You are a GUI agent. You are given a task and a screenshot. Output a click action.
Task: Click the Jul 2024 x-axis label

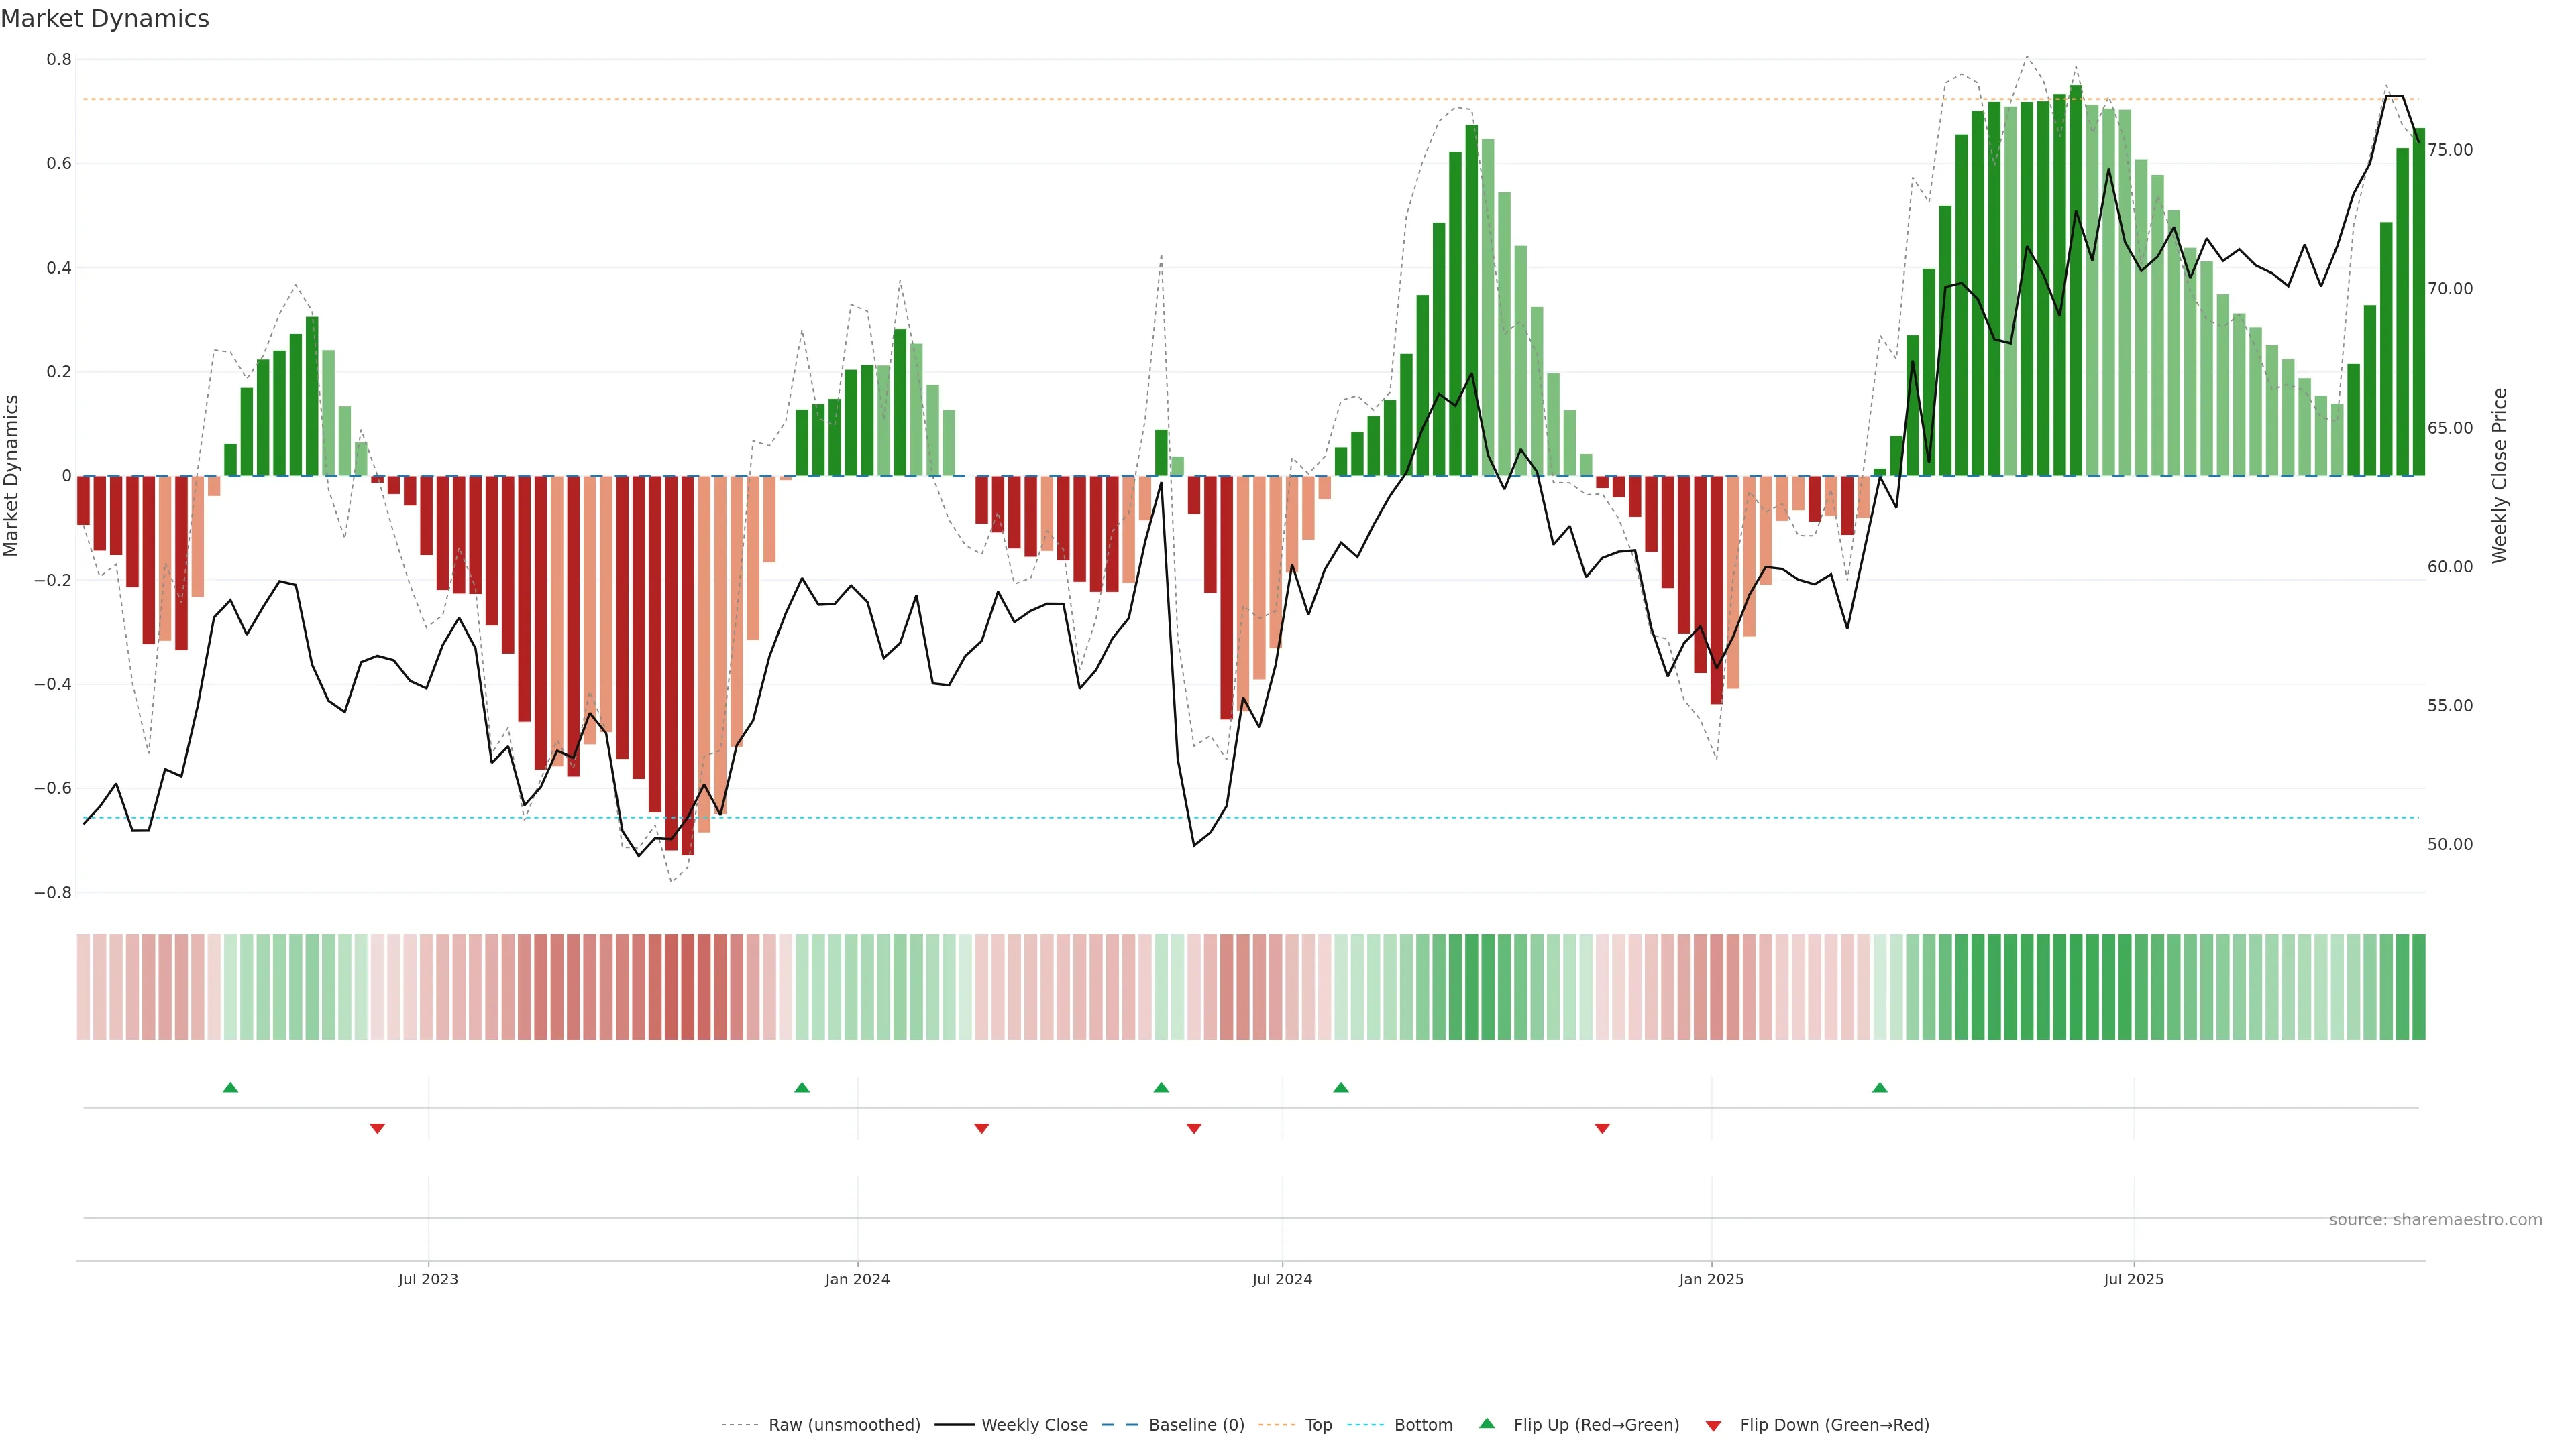tap(1282, 1279)
